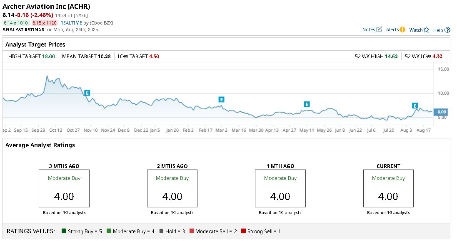Click the green Moderate Buy legend swatch
457x246 pixels.
point(109,231)
